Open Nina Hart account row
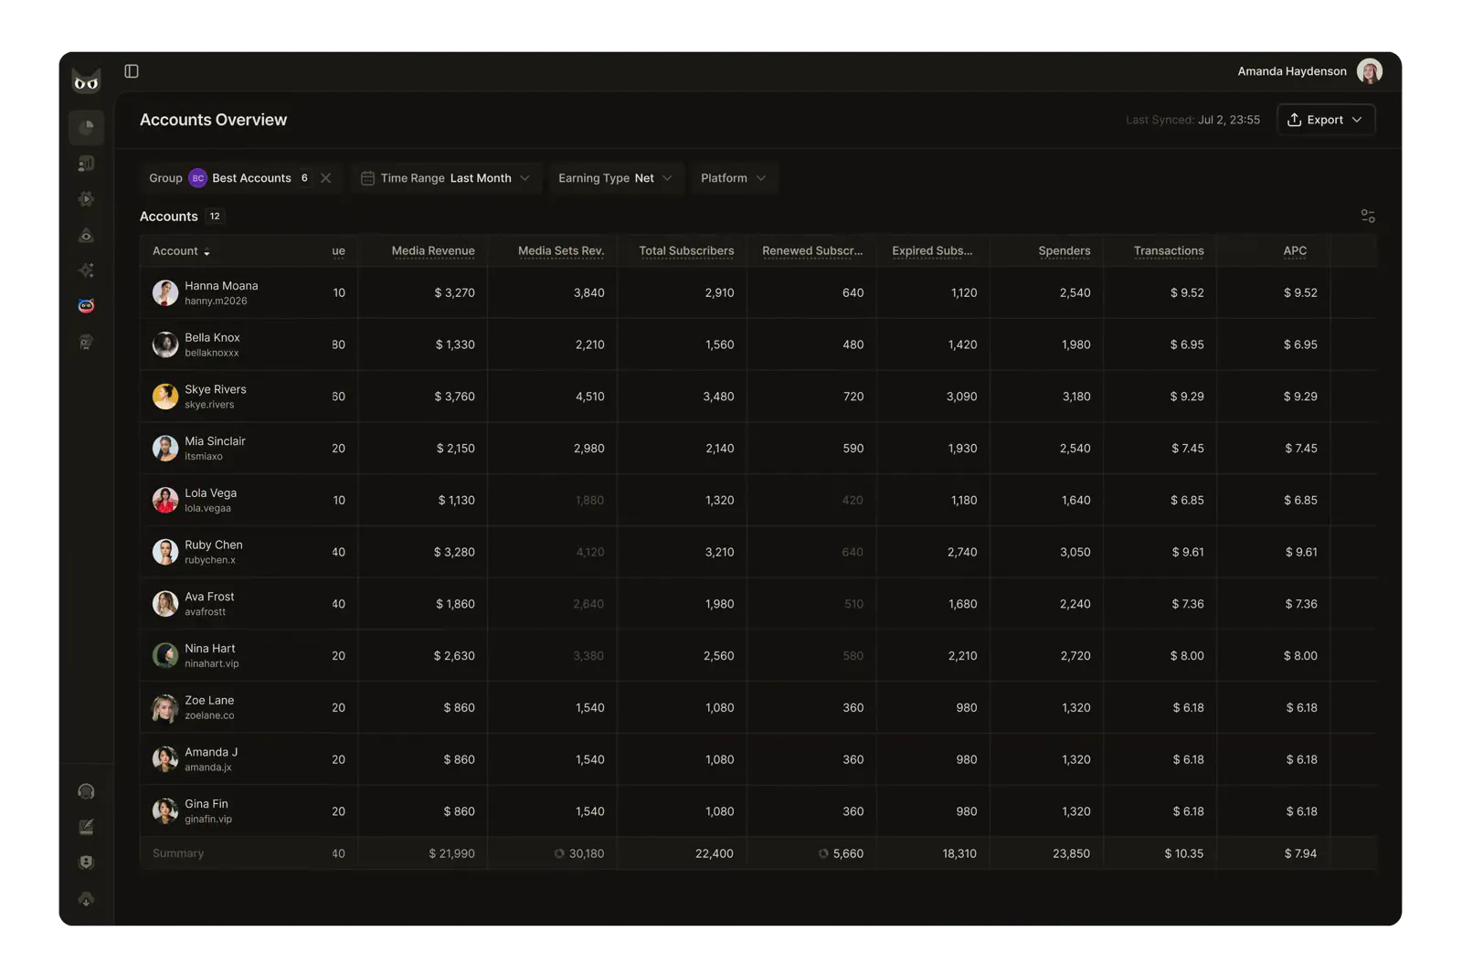Screen dimensions: 1462x974 click(758, 656)
